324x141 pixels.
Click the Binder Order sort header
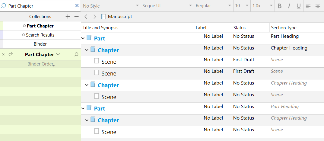pyautogui.click(x=40, y=64)
